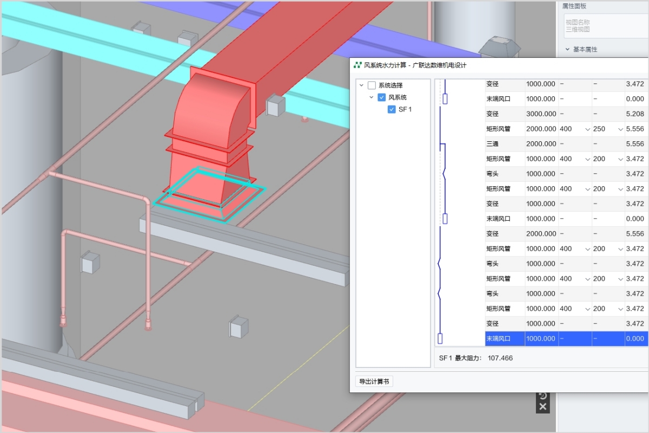Click the reset-rotation icon in the dark viewport toolbar
This screenshot has width=649, height=433.
tap(543, 396)
